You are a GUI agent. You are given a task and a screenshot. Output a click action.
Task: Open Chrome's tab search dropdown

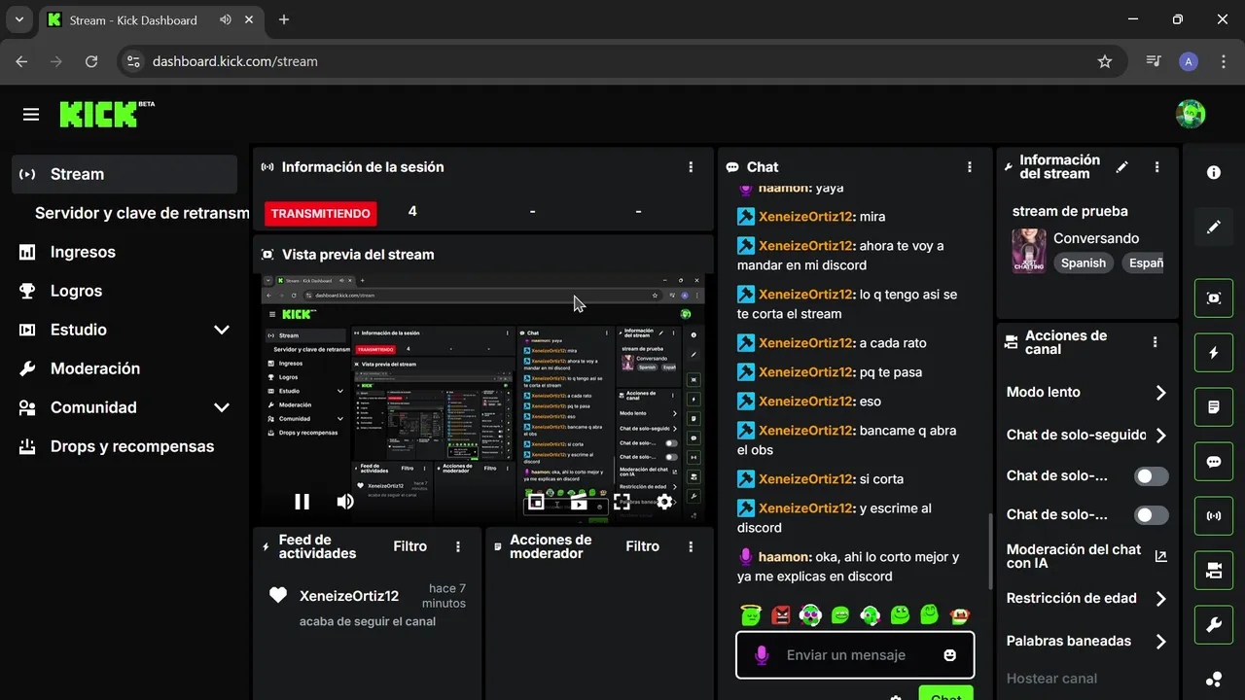(x=18, y=19)
